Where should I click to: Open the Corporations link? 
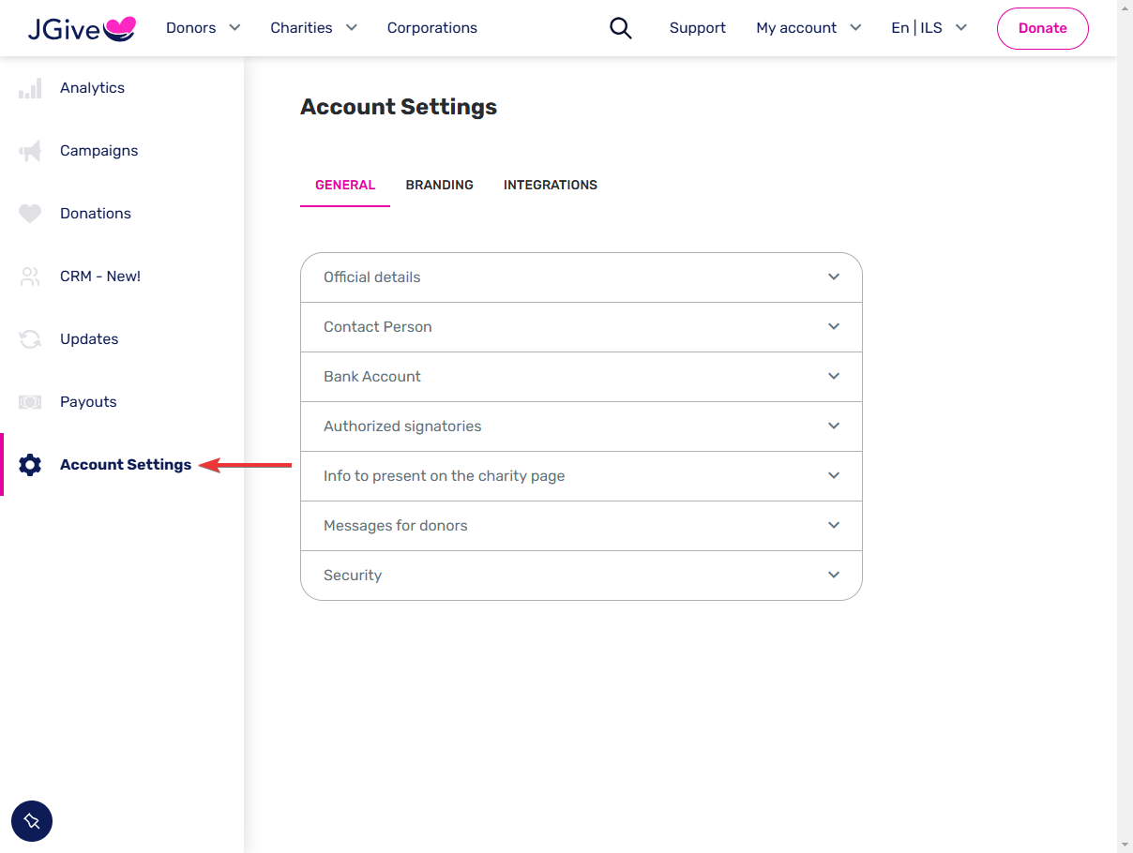click(x=432, y=28)
